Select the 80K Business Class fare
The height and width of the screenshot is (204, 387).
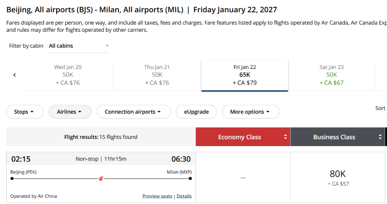click(x=338, y=177)
